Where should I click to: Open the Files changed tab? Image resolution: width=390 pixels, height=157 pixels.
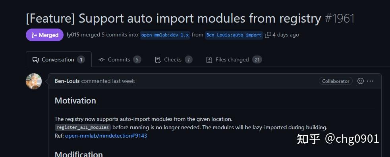click(234, 59)
